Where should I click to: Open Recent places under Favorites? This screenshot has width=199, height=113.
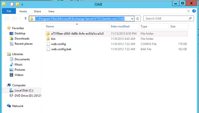24,44
